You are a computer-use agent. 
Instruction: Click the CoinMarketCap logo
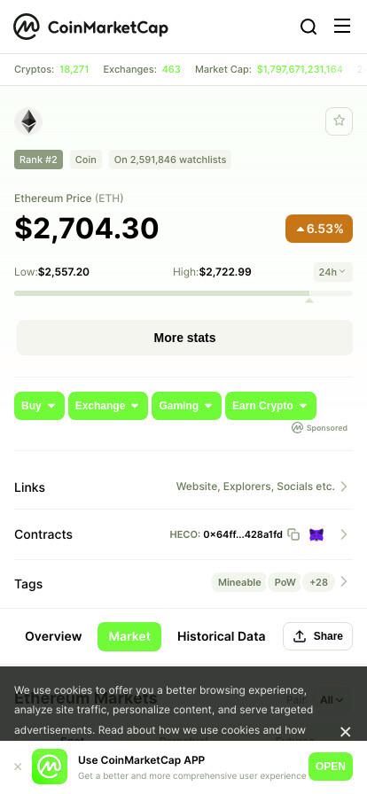[90, 27]
